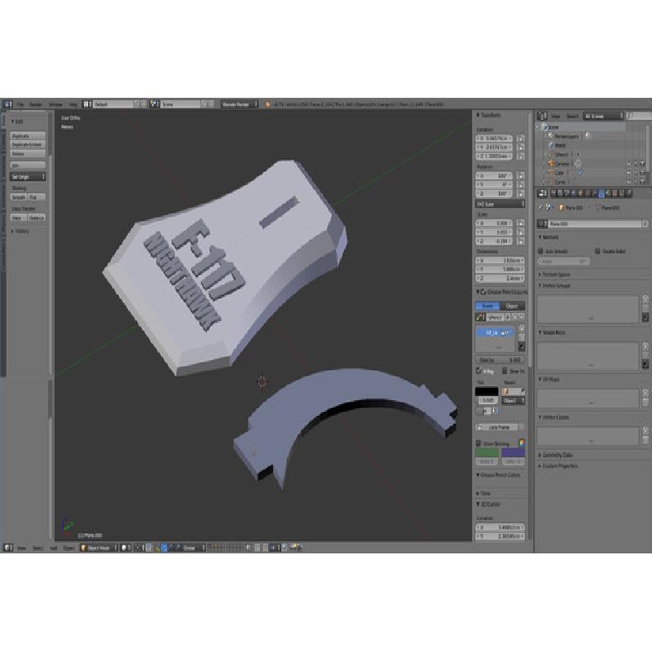Click the Smooth shading button

(19, 197)
